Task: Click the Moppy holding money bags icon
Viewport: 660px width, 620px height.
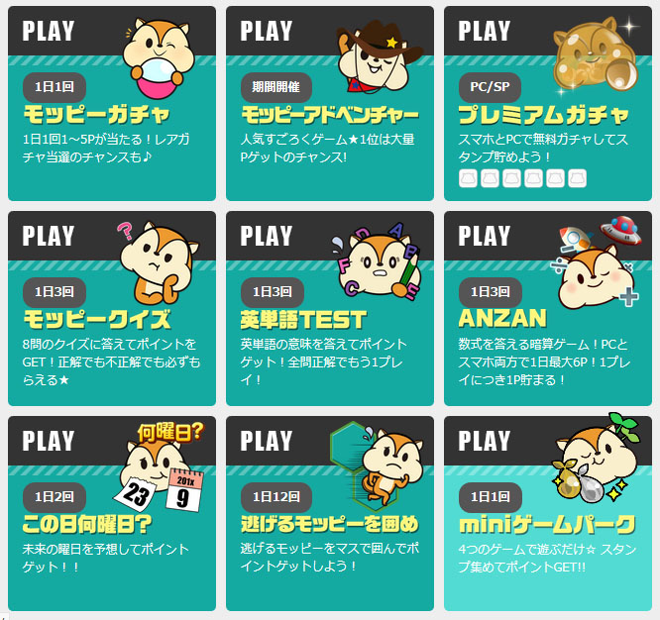Action: click(597, 460)
